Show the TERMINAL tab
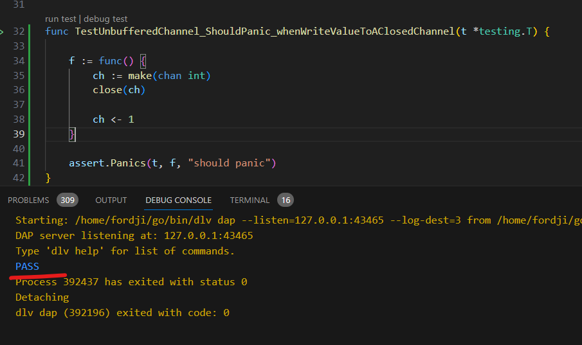Viewport: 582px width, 345px height. (250, 200)
